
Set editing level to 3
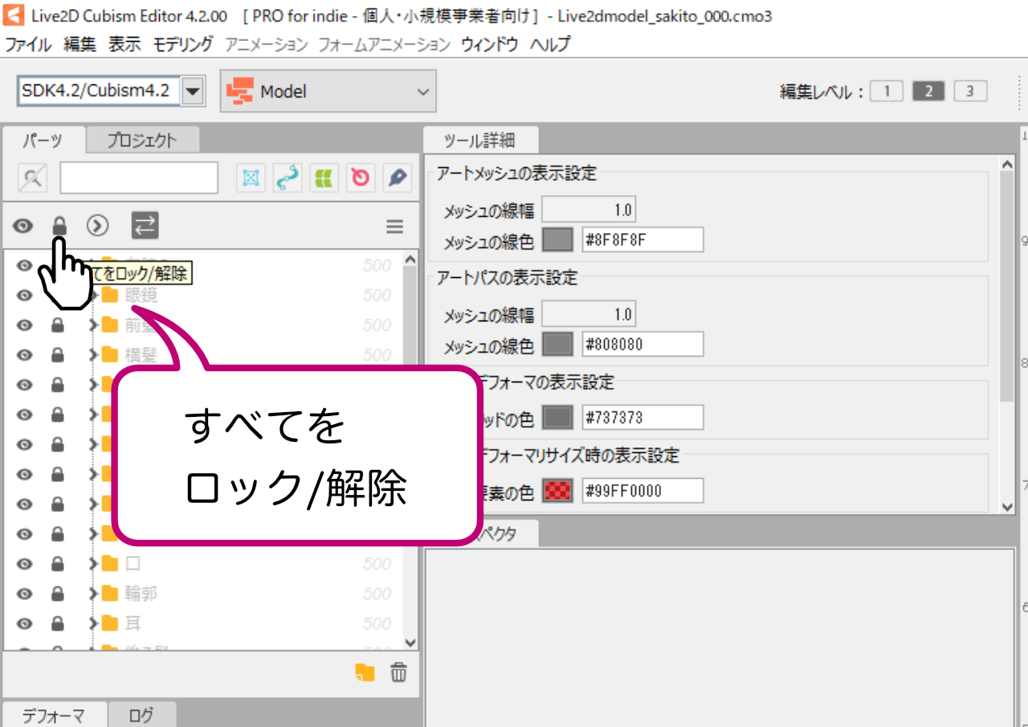point(969,92)
